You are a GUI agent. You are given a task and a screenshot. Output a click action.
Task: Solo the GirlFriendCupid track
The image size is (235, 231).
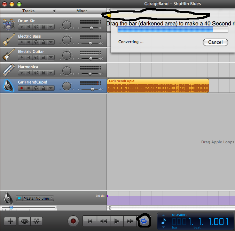pos(36,88)
